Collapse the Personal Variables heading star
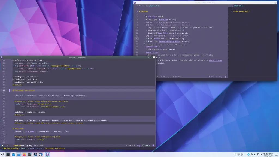 point(13,90)
